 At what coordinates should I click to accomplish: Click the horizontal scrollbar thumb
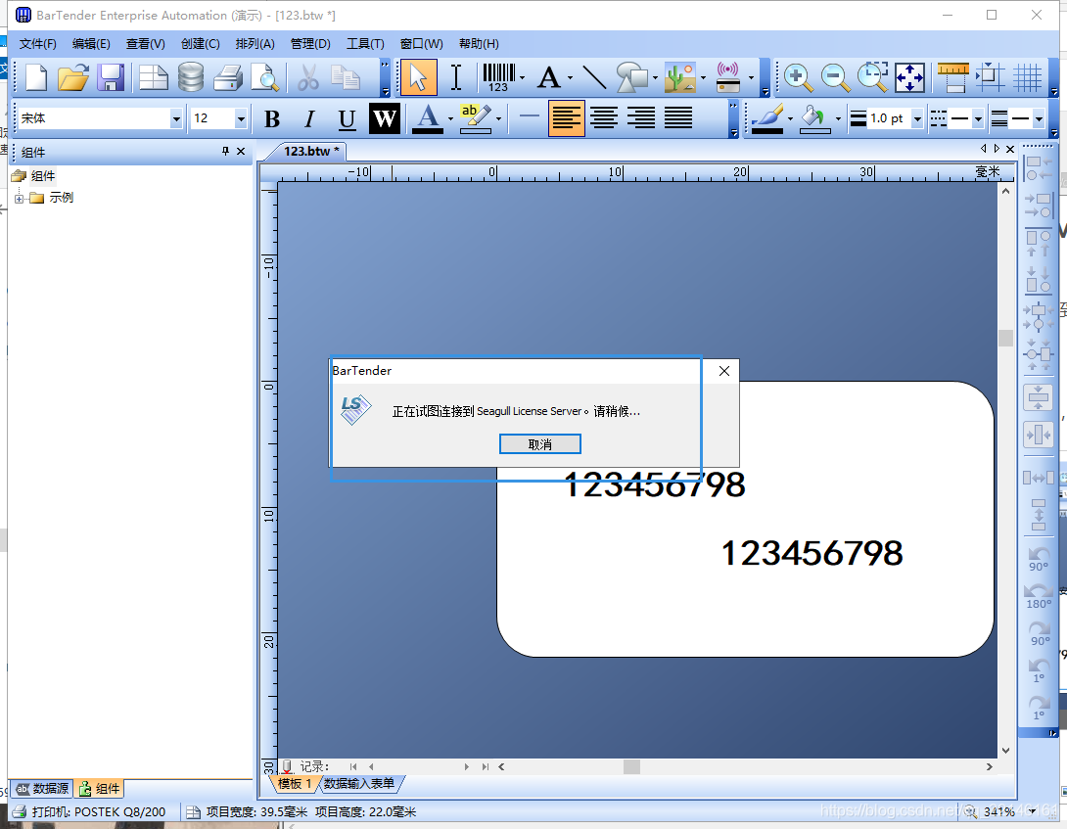click(631, 766)
